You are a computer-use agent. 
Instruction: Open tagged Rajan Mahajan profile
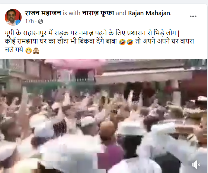149,13
